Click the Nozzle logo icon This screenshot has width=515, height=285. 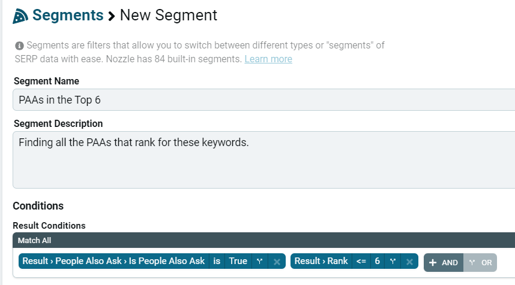coord(20,16)
